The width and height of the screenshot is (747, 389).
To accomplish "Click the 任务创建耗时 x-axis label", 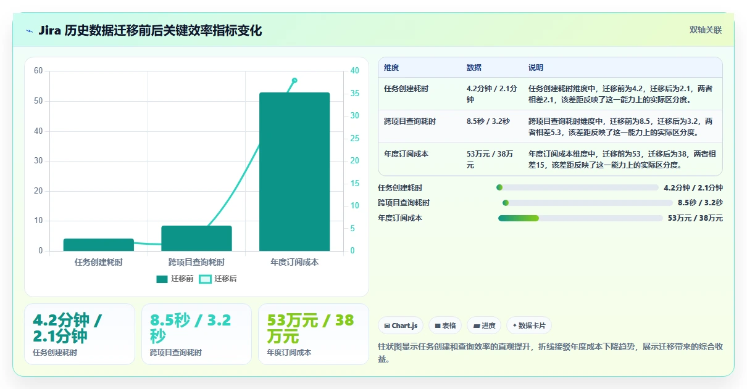I will pyautogui.click(x=99, y=262).
